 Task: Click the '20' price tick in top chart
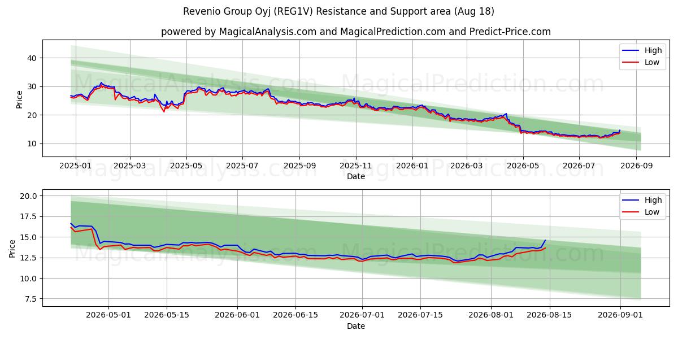(33, 115)
